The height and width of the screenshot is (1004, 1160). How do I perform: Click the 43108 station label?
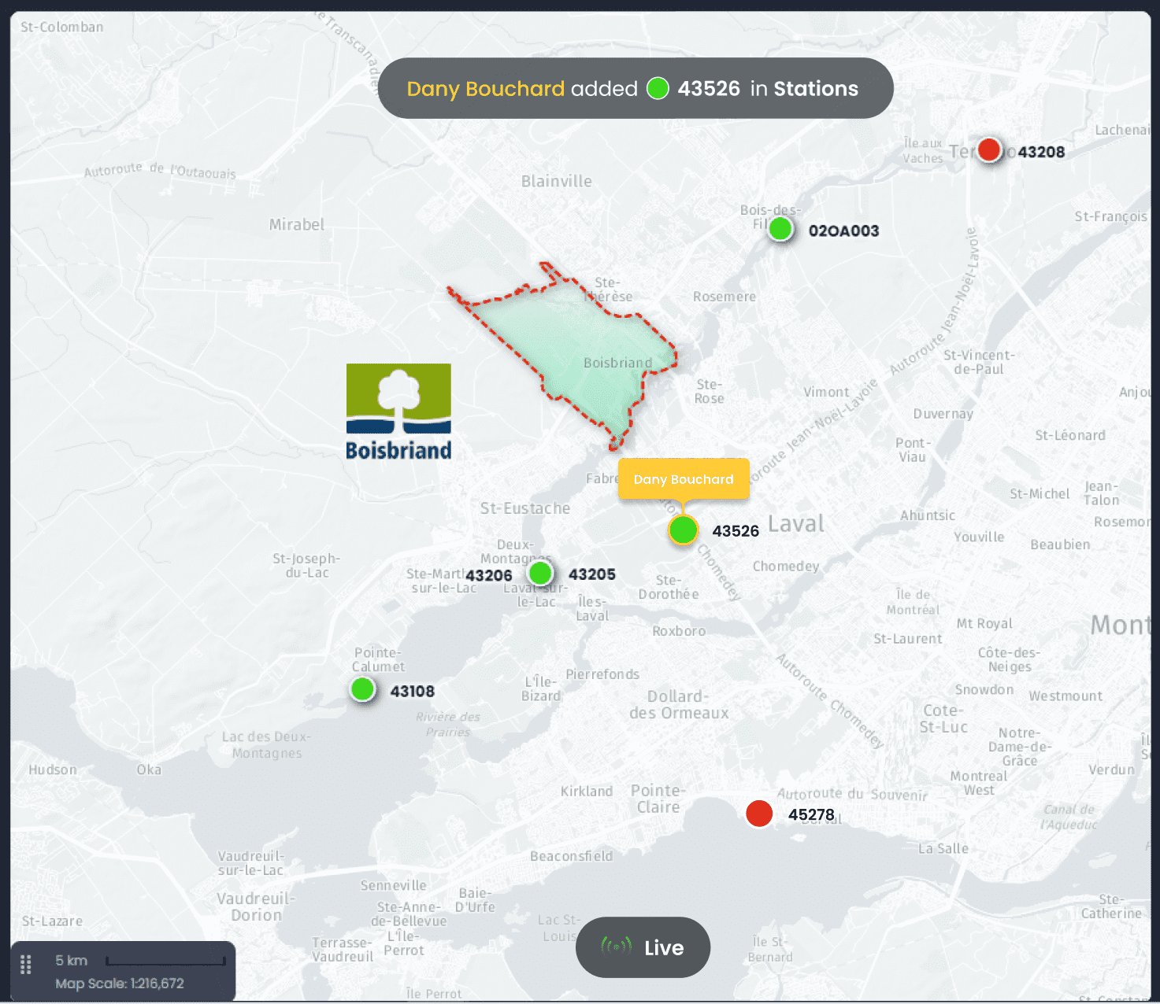pyautogui.click(x=413, y=691)
